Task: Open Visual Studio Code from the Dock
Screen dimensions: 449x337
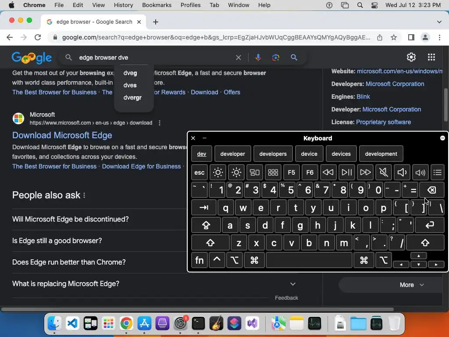Action: pos(72,323)
